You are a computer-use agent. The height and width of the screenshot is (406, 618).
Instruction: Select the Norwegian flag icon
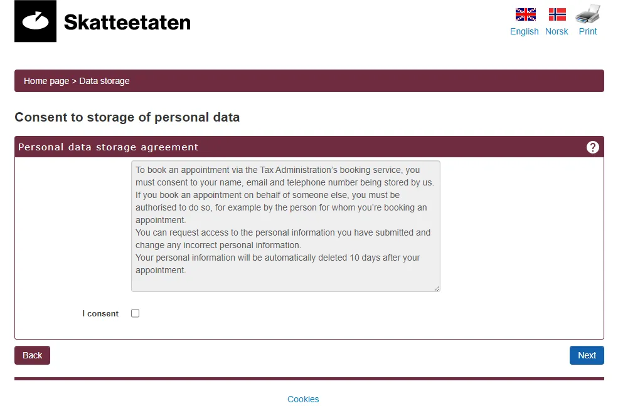[x=557, y=14]
